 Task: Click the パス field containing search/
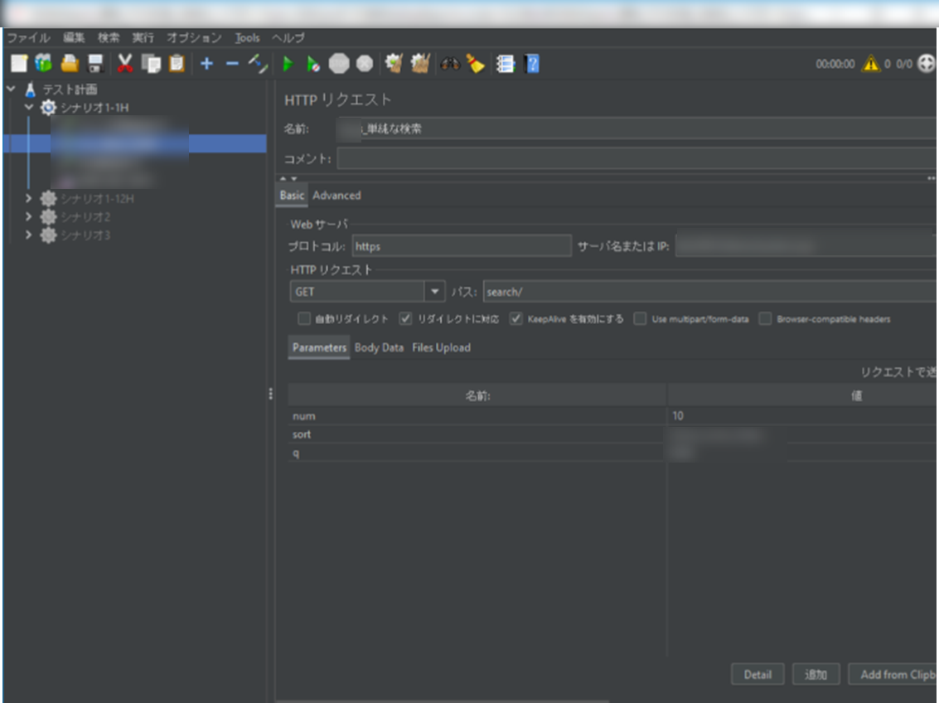(709, 292)
